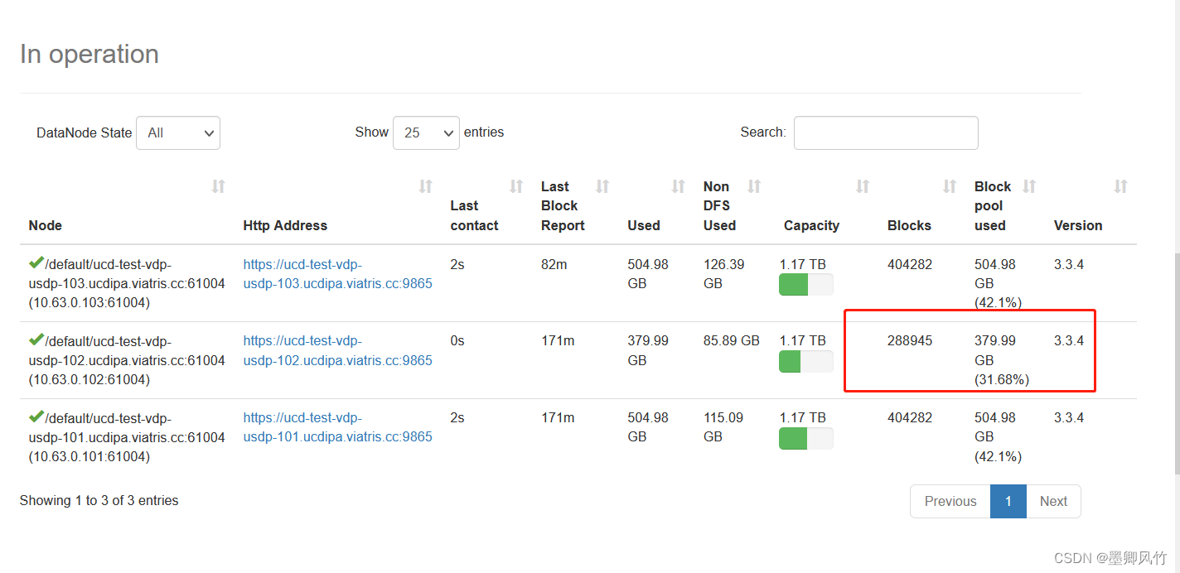This screenshot has width=1180, height=573.
Task: Select Last contact column header text
Action: coord(475,215)
